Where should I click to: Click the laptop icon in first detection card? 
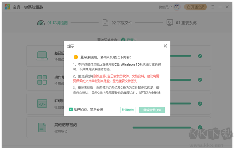[x=42, y=56]
